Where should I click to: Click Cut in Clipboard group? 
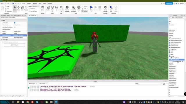(x=7, y=9)
